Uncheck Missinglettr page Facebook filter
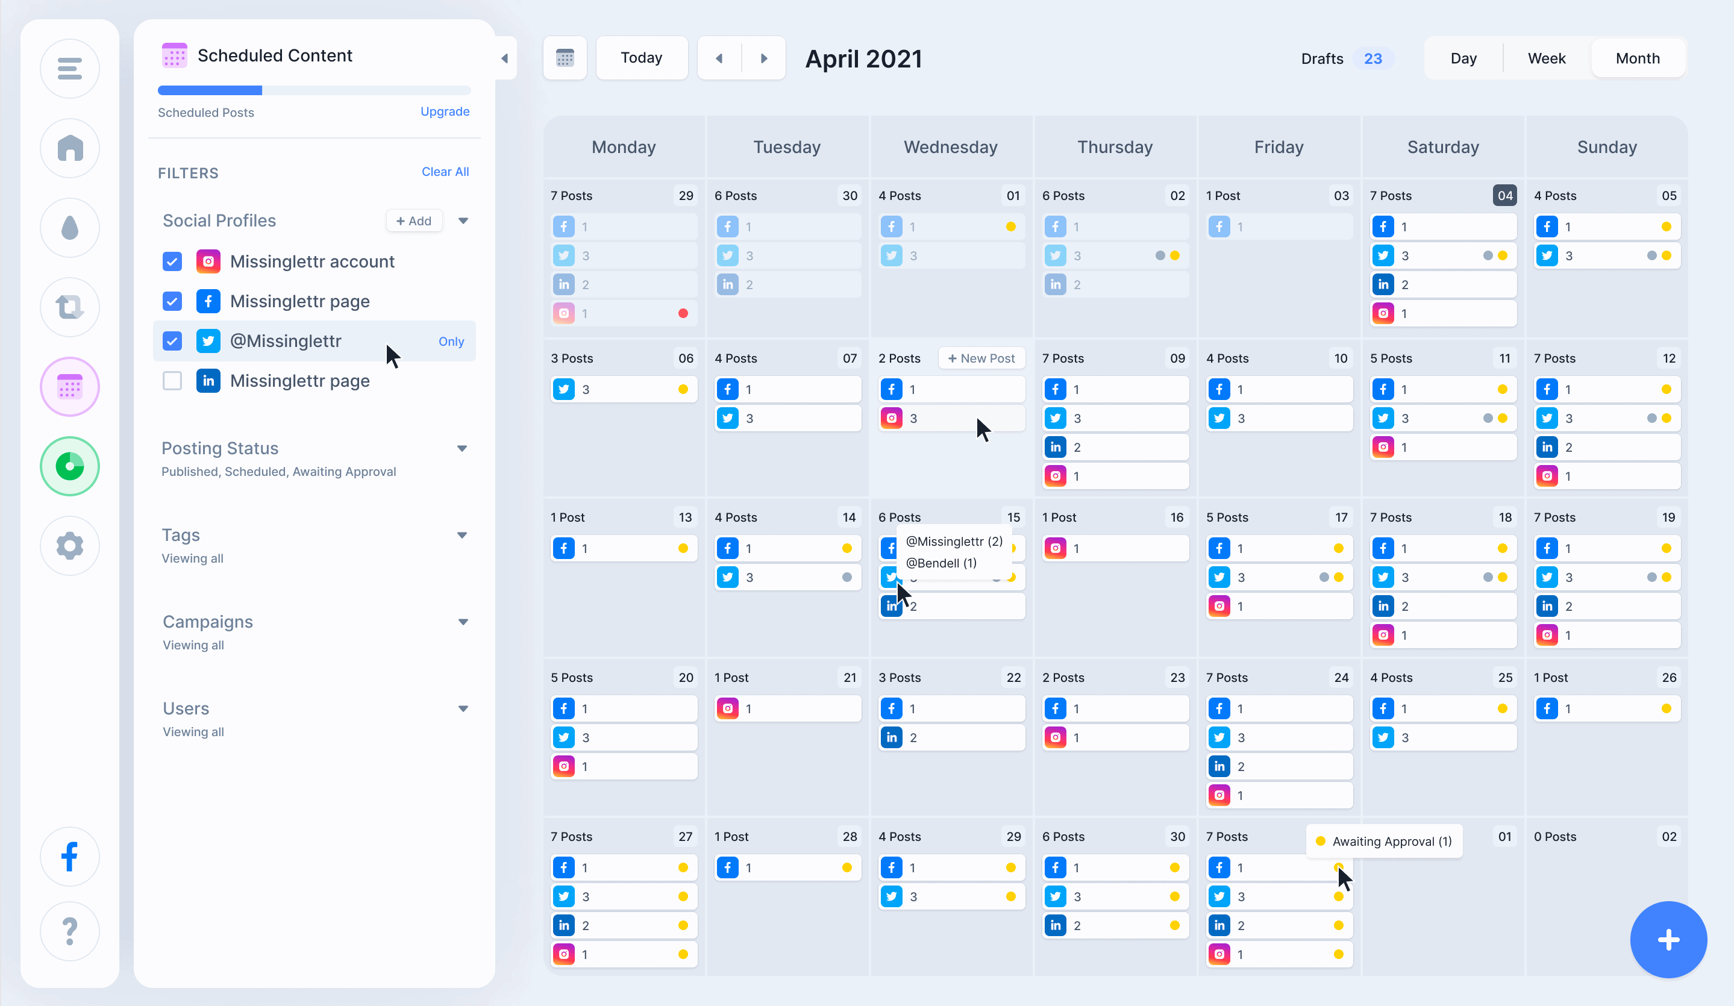1734x1006 pixels. tap(174, 301)
